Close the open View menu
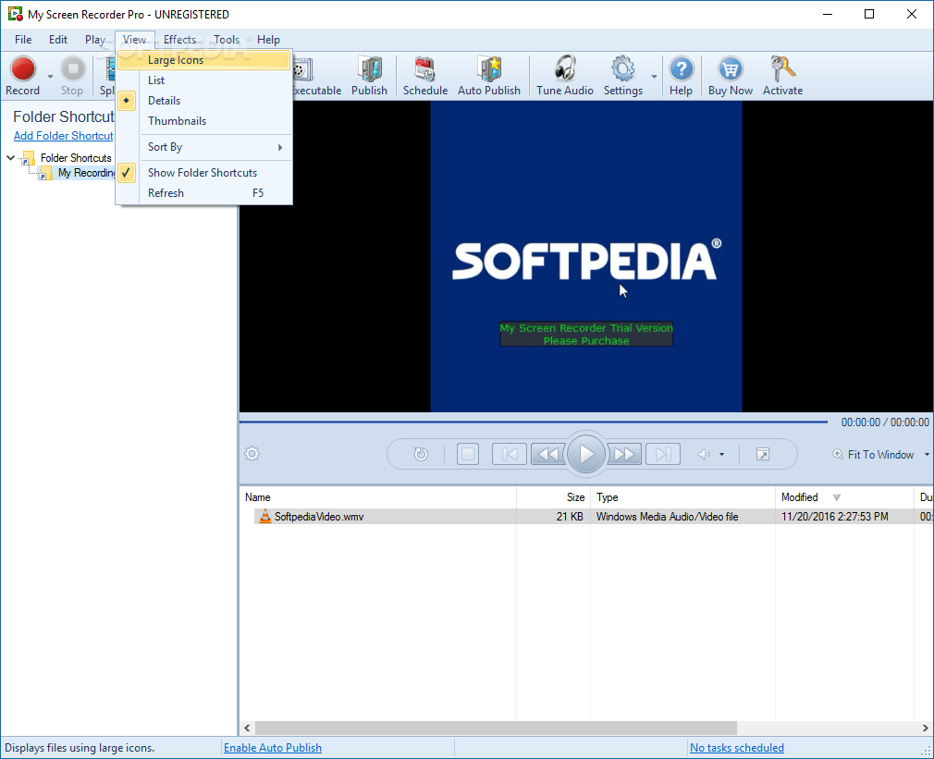Viewport: 934px width, 759px height. tap(135, 40)
